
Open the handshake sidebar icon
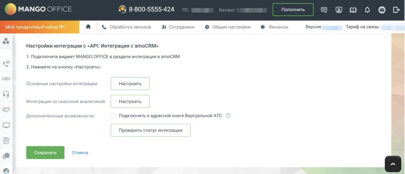[6, 110]
